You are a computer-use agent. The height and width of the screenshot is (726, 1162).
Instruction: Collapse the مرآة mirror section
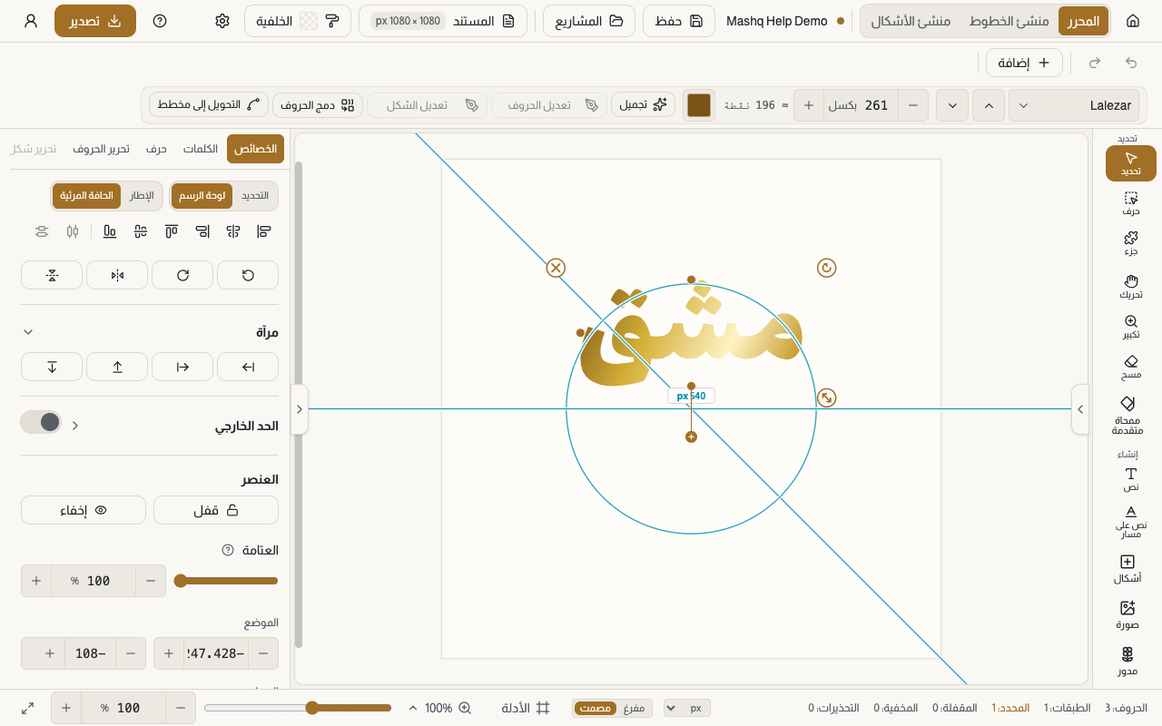point(28,332)
